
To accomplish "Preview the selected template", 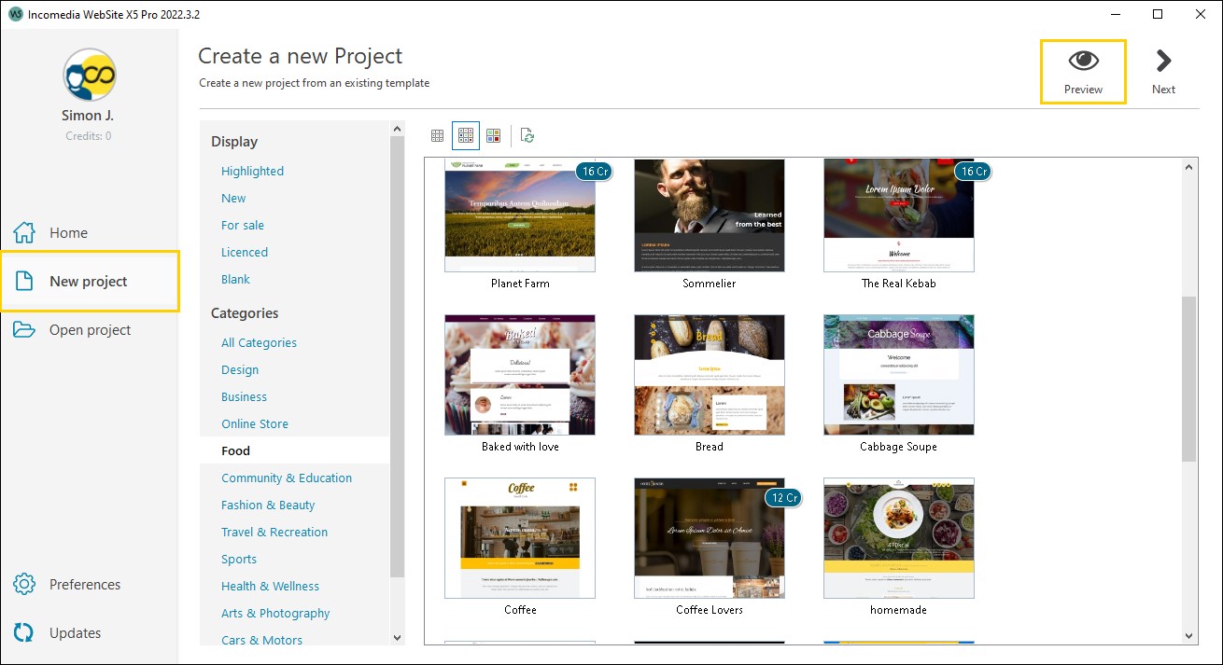I will click(1083, 70).
